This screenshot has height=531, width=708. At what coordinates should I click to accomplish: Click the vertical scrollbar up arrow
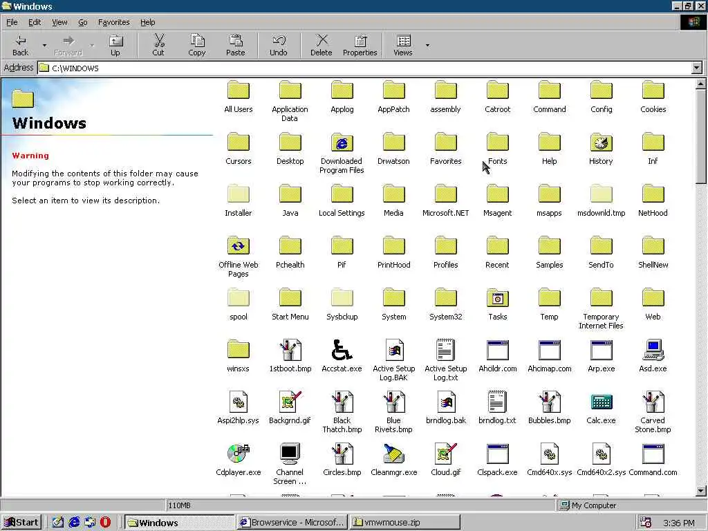coord(701,84)
